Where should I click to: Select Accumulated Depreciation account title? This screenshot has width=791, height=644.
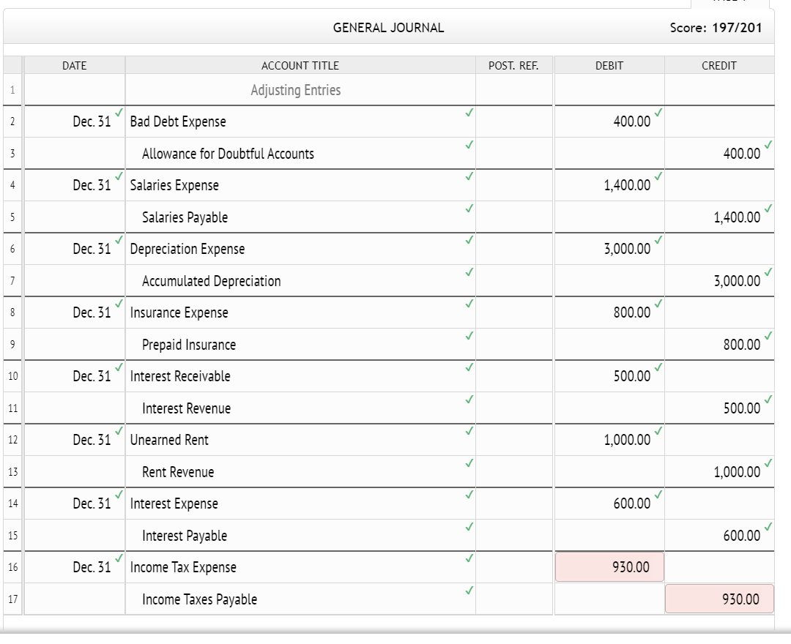(x=212, y=281)
